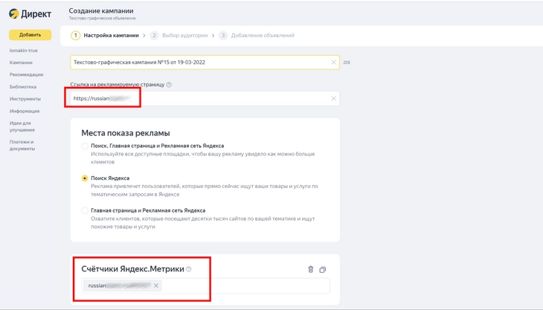
Task: Open Библиотека in sidebar
Action: point(23,87)
